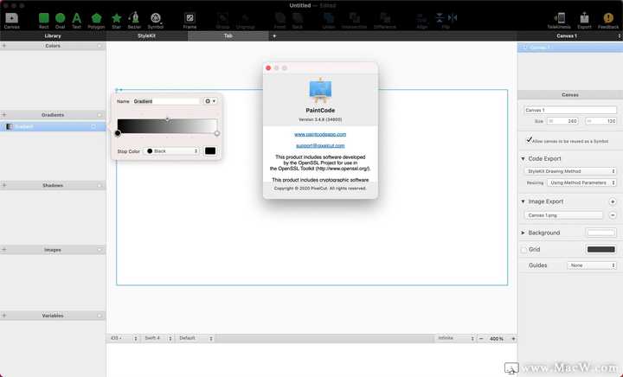Screen dimensions: 623x377
Task: Add a new gradient in Gradients section
Action: pyautogui.click(x=4, y=115)
